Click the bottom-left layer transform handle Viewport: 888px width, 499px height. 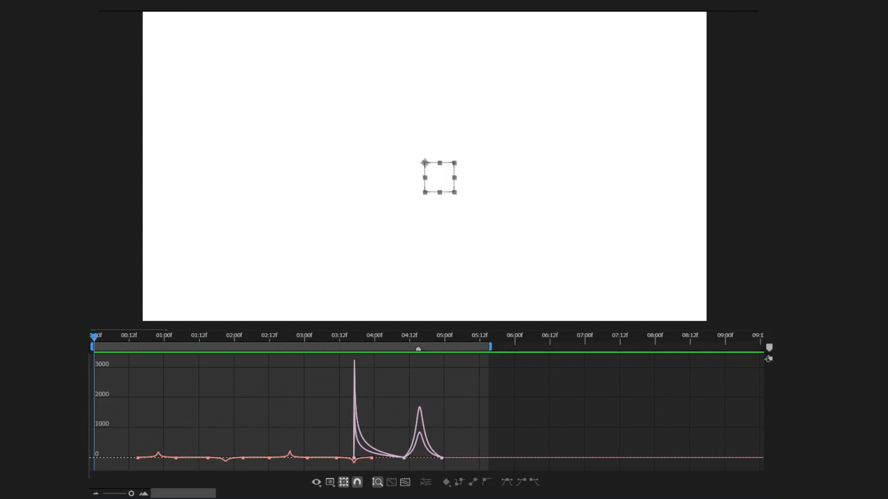pos(425,192)
